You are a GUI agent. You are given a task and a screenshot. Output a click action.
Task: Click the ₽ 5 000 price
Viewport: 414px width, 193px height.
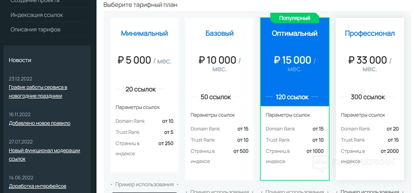coord(134,60)
